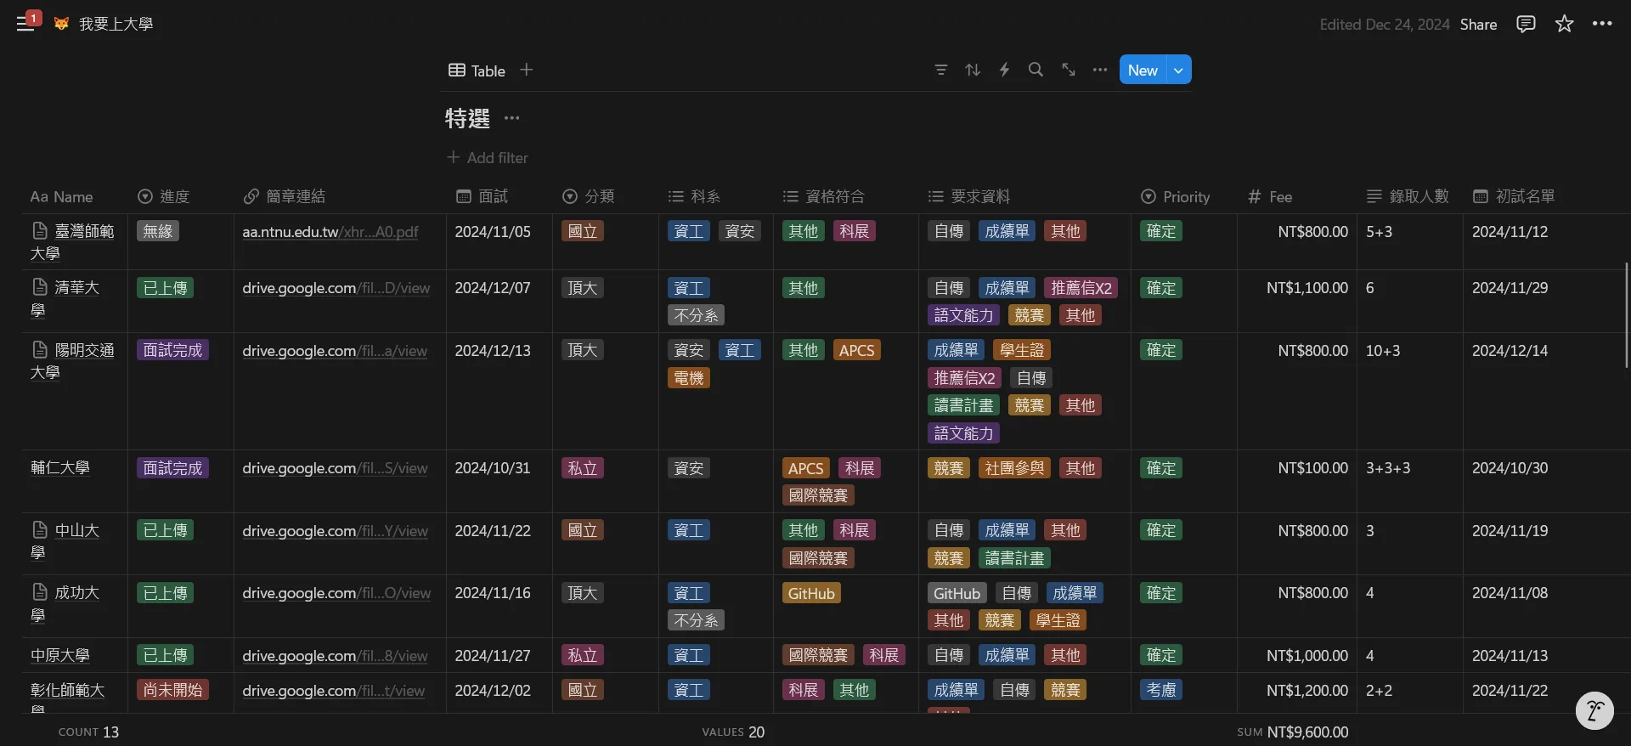Click 面試完成 tag in 輔仁大學 row
1631x746 pixels.
tap(172, 468)
